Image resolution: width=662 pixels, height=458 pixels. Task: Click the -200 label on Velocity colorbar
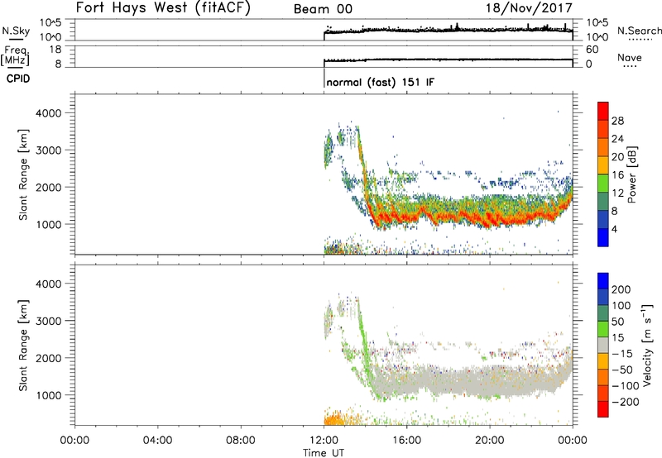[626, 403]
